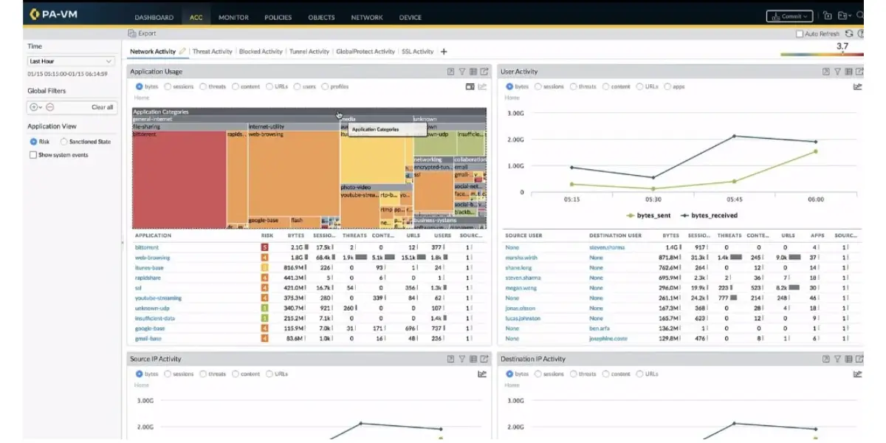Remove global filter with minus icon
886x443 pixels.
[x=50, y=107]
